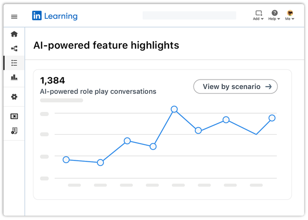Image resolution: width=308 pixels, height=220 pixels.
Task: Go to Home via the house icon
Action: (14, 34)
